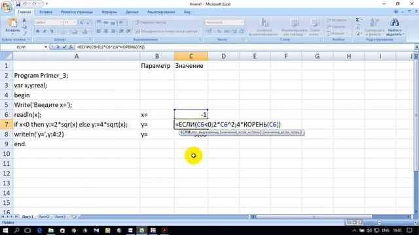The image size is (419, 235).
Task: Open the Числовой number format dropdown
Action: (x=242, y=22)
